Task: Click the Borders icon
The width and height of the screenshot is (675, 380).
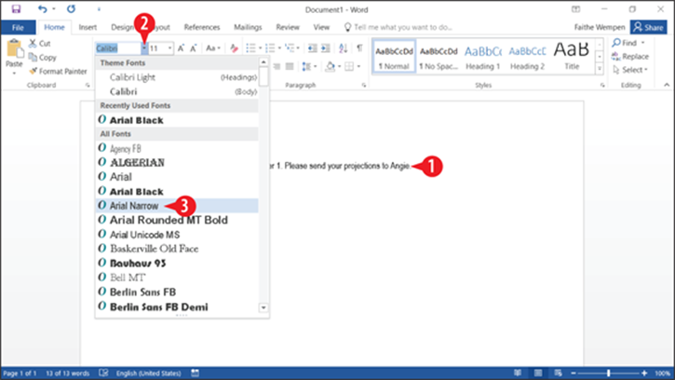Action: (349, 66)
